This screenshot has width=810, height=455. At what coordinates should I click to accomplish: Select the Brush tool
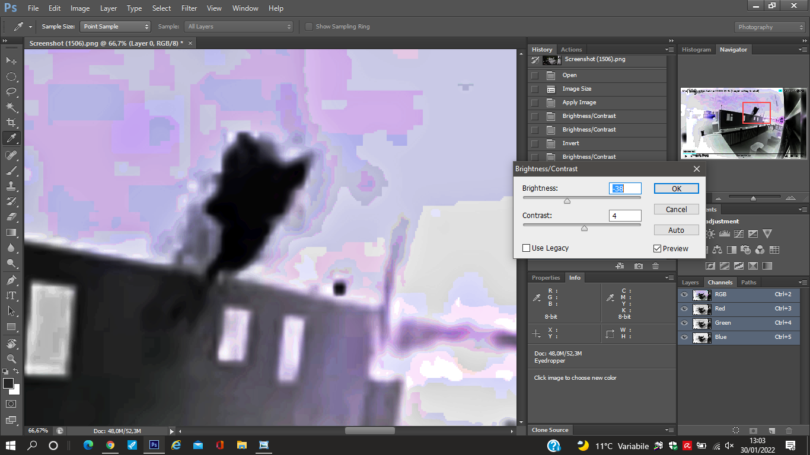point(11,171)
